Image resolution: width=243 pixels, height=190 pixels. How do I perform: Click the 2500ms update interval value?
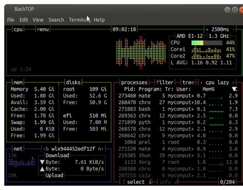(x=220, y=29)
